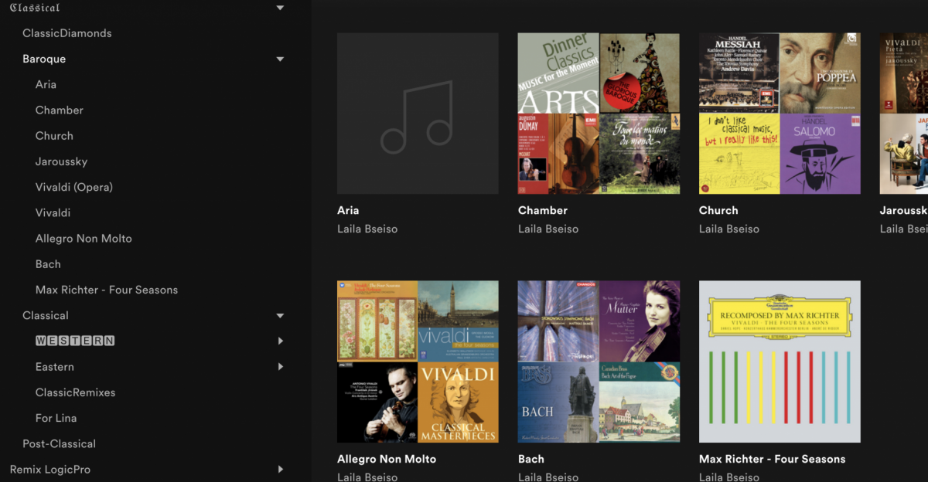The image size is (928, 482).
Task: Click the Church playlist title text
Action: [x=718, y=210]
